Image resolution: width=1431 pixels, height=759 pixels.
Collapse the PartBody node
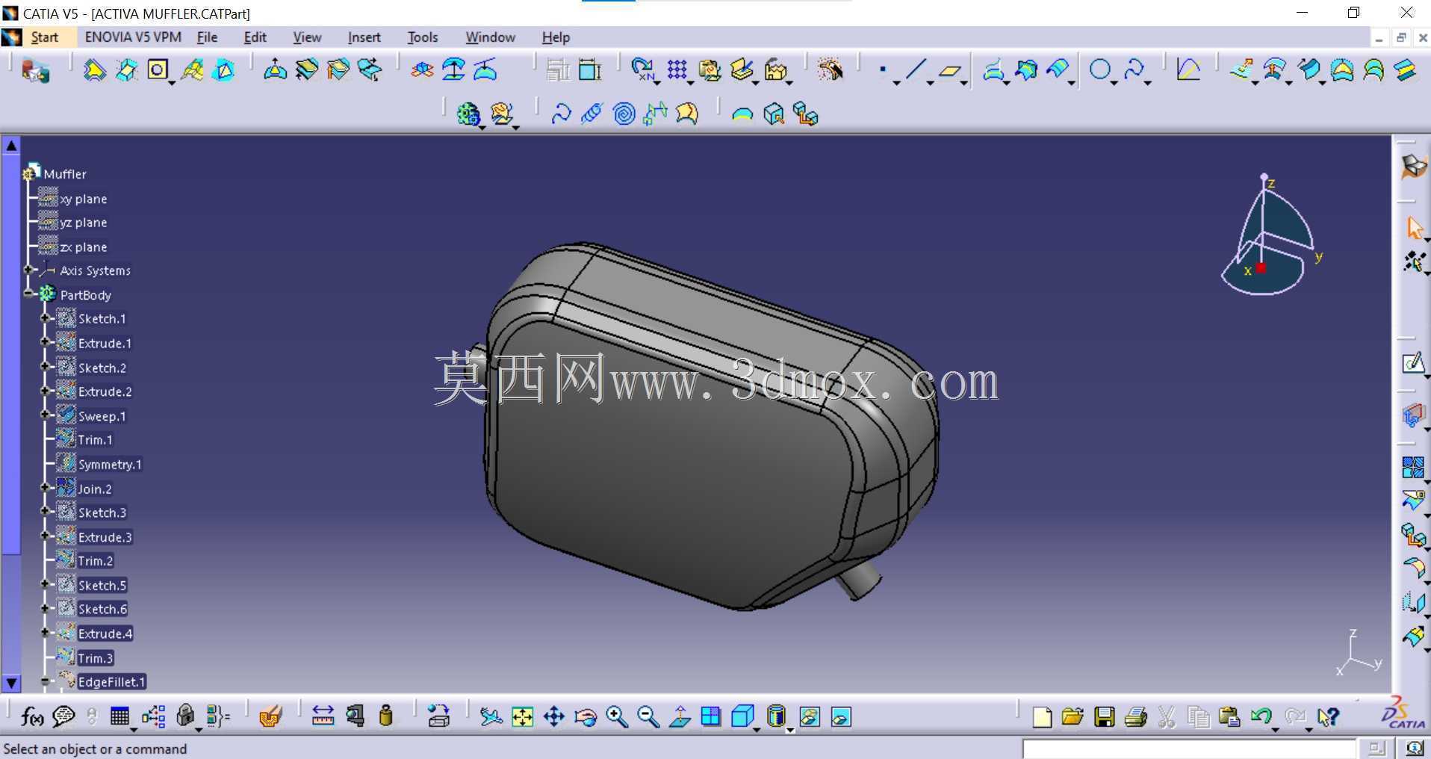click(28, 294)
